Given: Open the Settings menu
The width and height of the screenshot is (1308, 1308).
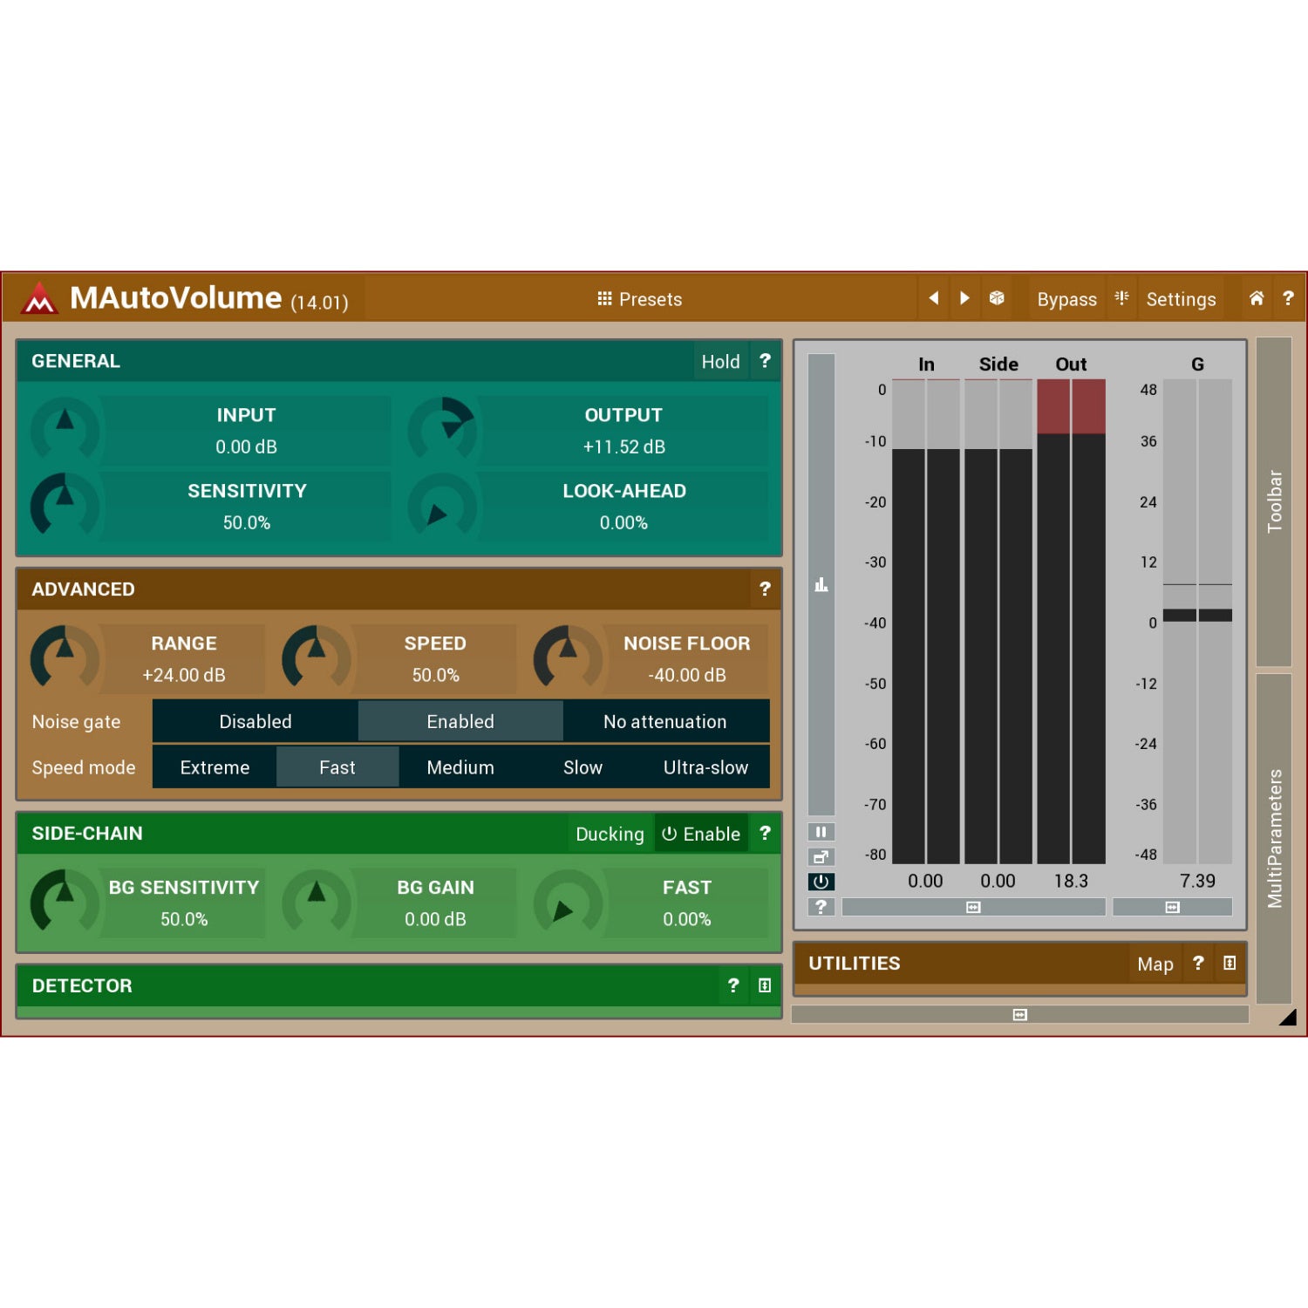Looking at the screenshot, I should [x=1181, y=299].
